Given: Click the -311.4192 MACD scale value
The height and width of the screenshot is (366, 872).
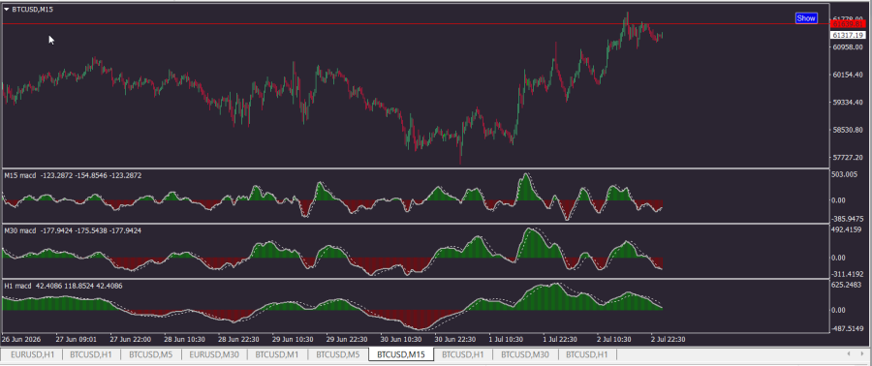Looking at the screenshot, I should pos(848,274).
